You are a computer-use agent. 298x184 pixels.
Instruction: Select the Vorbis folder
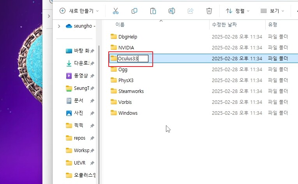tap(125, 102)
